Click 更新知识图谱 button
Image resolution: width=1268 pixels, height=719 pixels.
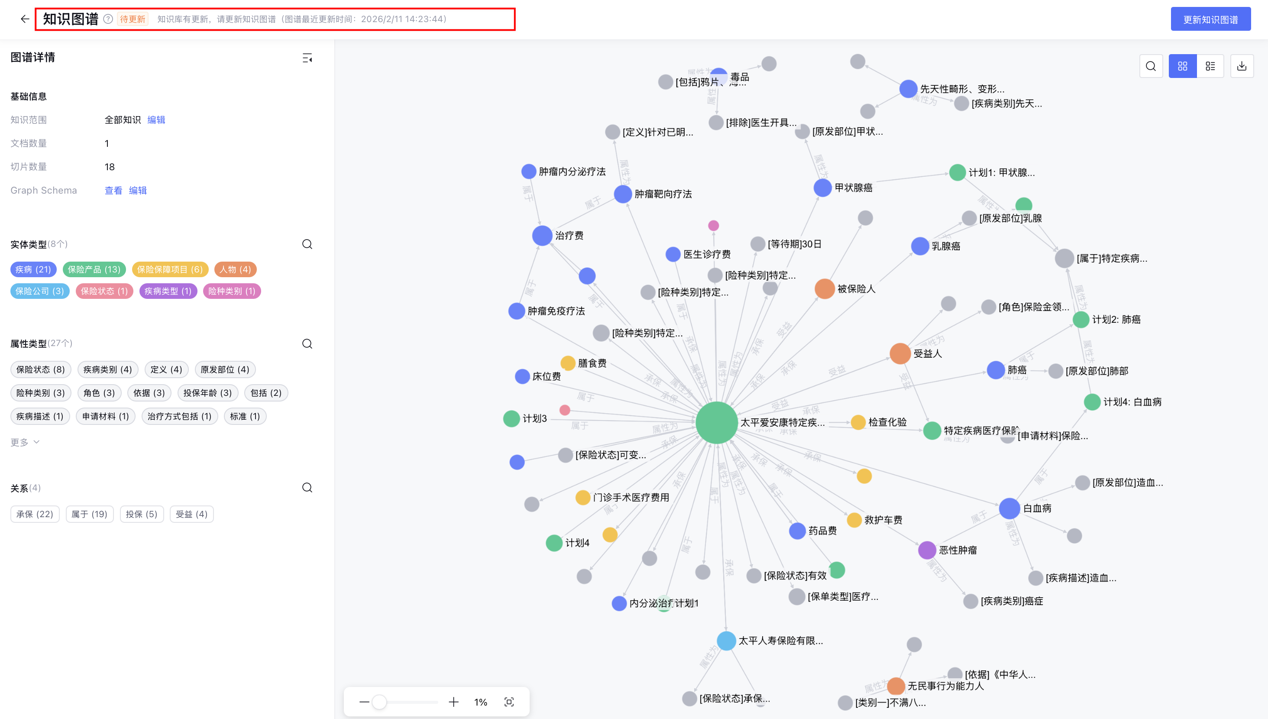[1210, 19]
